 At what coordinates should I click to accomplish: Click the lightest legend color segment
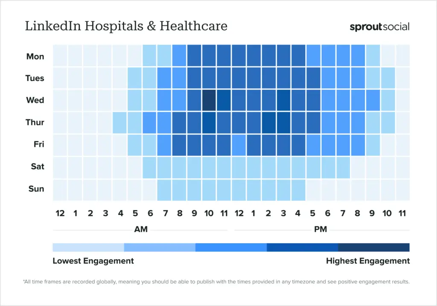(88, 248)
